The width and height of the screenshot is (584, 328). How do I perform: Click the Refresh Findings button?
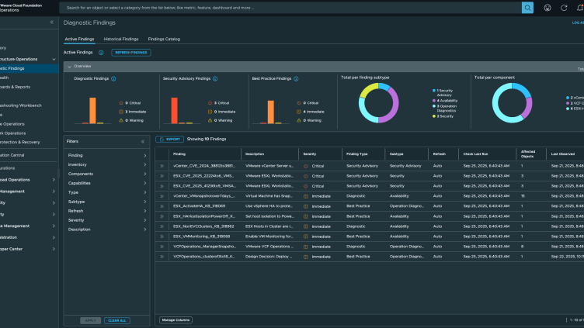click(x=131, y=53)
